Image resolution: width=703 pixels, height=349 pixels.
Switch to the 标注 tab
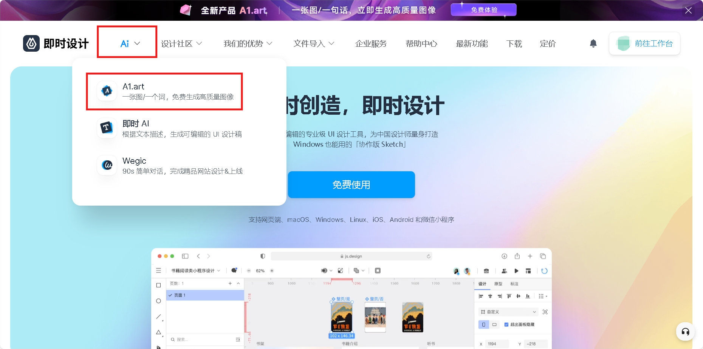[514, 284]
